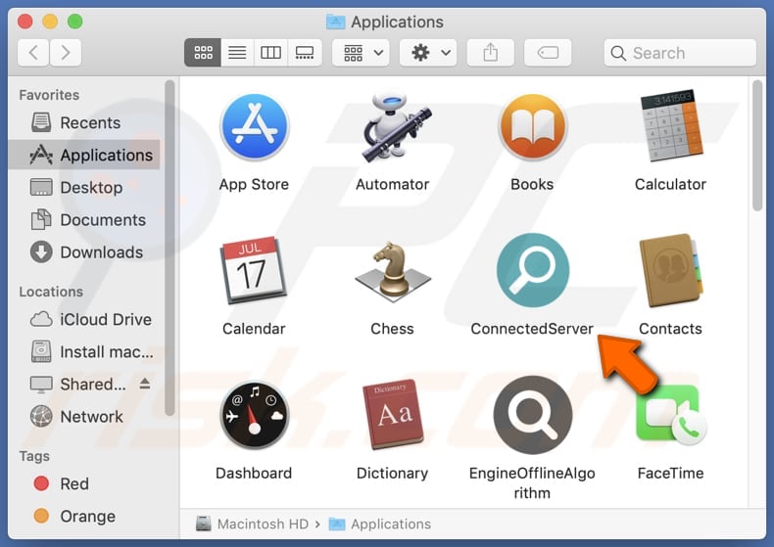774x547 pixels.
Task: Select the Contacts address book icon
Action: click(x=671, y=270)
